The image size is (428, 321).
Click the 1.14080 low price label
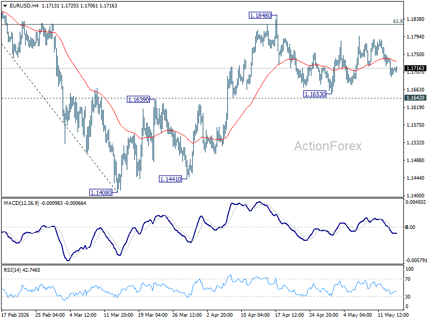pos(101,193)
